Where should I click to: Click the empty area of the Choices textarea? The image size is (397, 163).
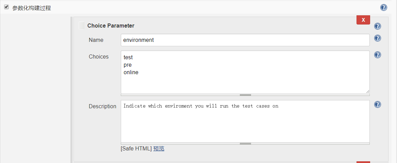coord(245,83)
